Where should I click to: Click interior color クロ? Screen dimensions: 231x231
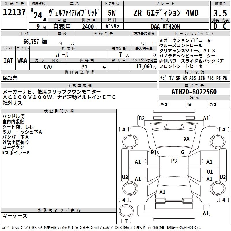[x=84, y=67]
